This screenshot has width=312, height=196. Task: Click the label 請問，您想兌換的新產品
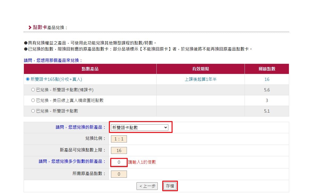(80, 127)
